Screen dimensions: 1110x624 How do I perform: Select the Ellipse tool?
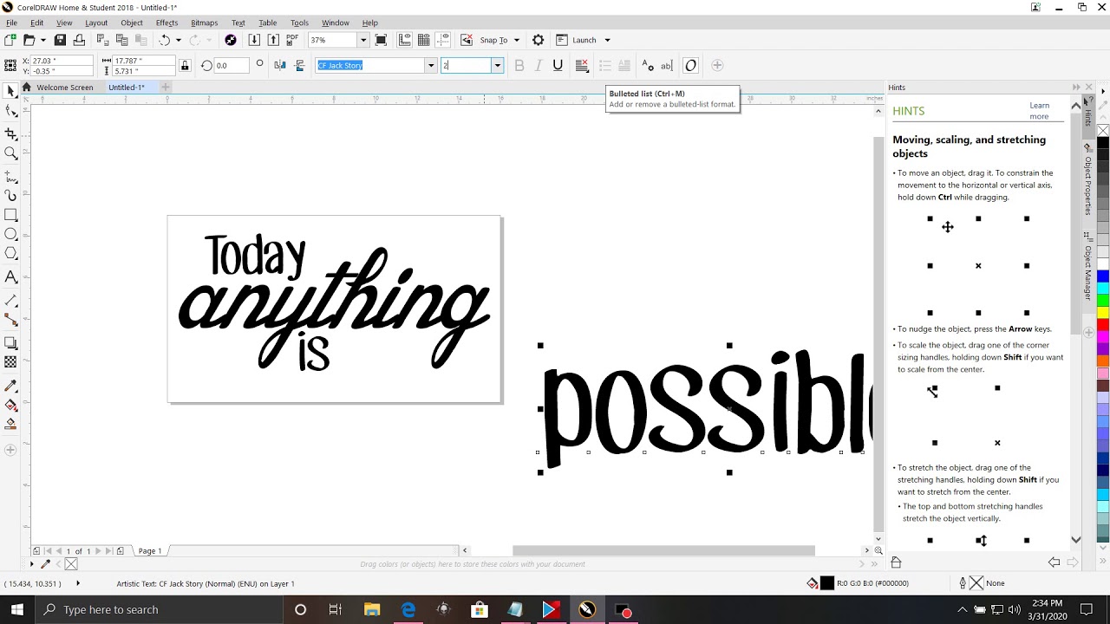(10, 234)
